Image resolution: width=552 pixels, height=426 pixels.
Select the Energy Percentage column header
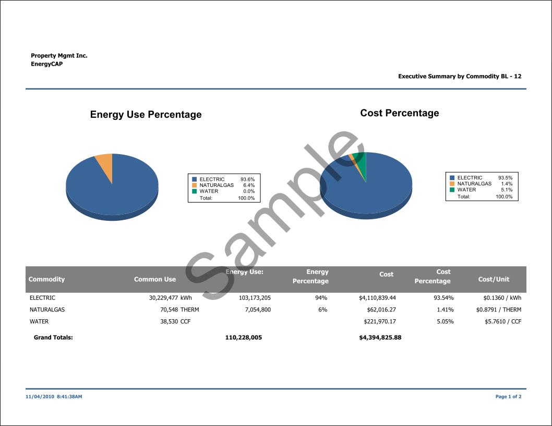click(x=311, y=277)
